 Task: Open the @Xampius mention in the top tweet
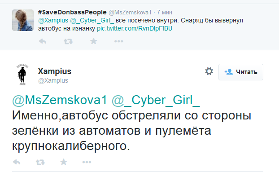click(53, 21)
